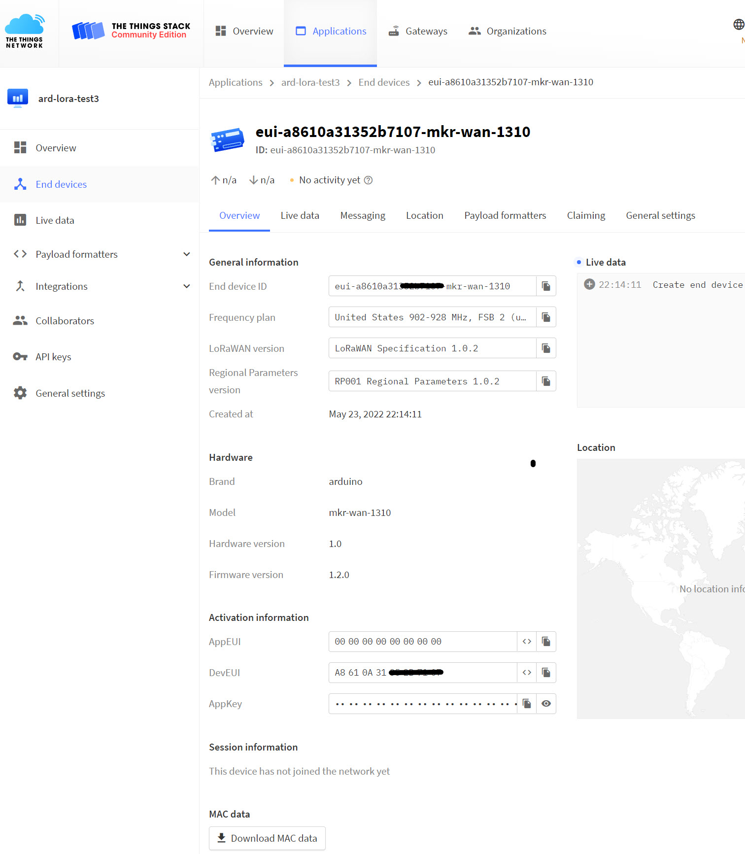Viewport: 745px width, 854px height.
Task: Open Collaborators in the sidebar
Action: point(100,321)
